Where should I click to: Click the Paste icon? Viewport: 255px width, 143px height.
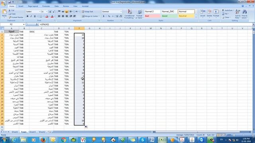tap(4, 12)
